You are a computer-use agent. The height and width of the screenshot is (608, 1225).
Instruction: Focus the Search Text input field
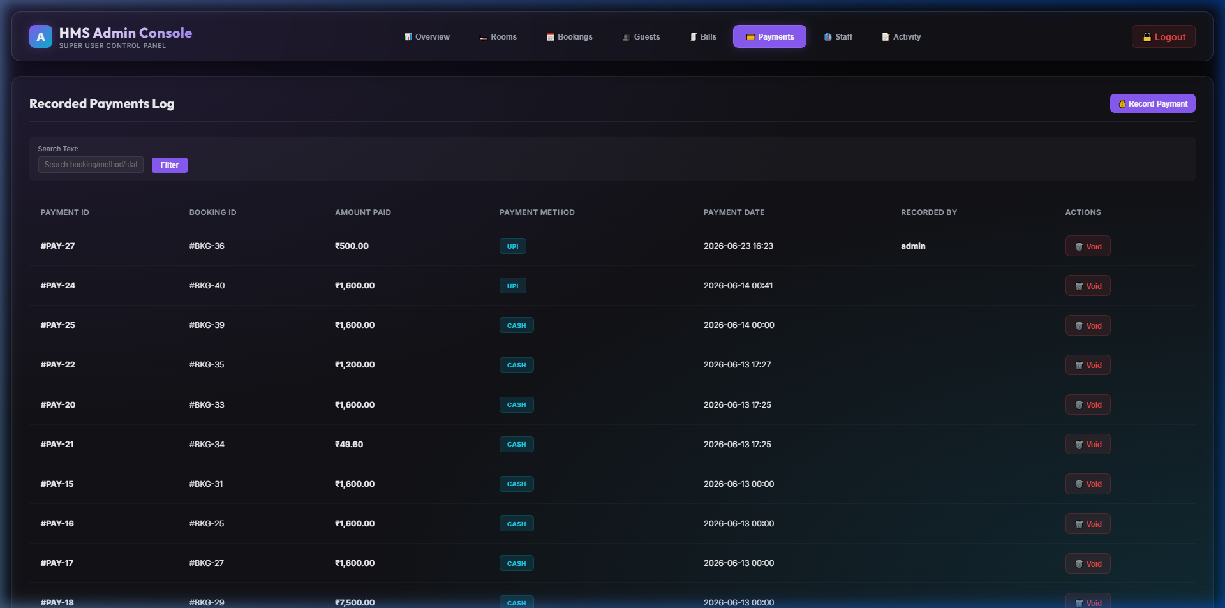[91, 165]
